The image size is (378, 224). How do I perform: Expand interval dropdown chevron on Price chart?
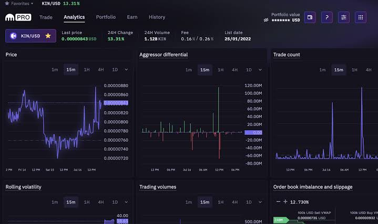(126, 70)
